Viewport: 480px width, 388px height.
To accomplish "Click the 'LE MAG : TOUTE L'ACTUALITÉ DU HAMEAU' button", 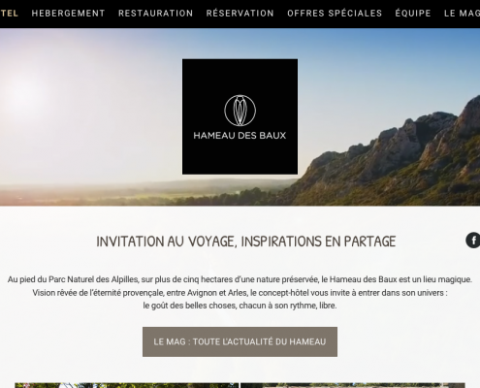I will pos(240,341).
